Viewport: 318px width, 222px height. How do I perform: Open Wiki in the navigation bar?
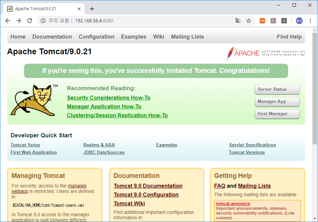click(159, 37)
